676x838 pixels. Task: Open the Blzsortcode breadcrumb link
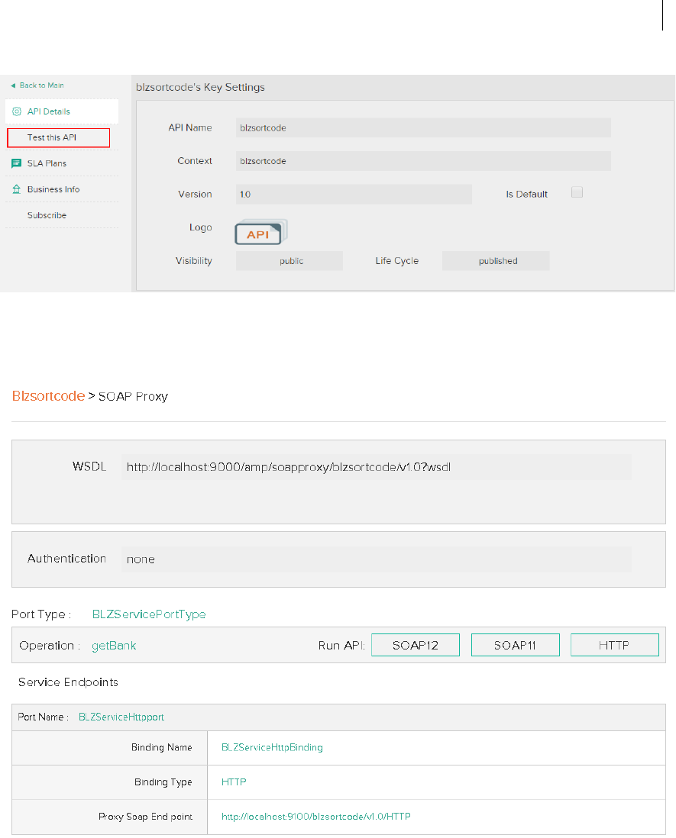click(48, 396)
